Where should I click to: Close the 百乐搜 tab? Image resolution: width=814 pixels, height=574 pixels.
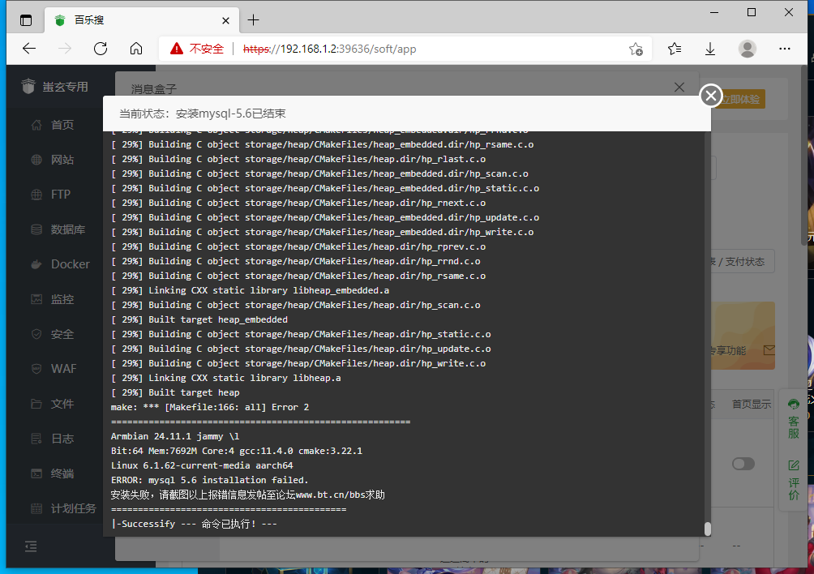226,21
